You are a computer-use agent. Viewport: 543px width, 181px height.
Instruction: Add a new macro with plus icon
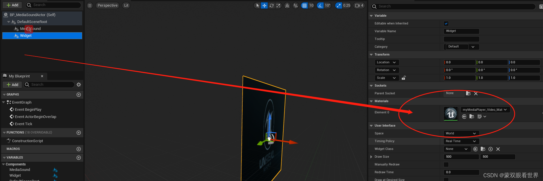[x=79, y=149]
